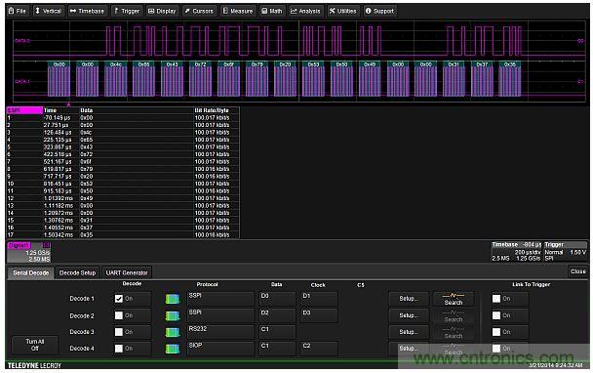Screen dimensions: 593x373
Task: Enable the Decode 2 On checkbox
Action: tap(119, 315)
